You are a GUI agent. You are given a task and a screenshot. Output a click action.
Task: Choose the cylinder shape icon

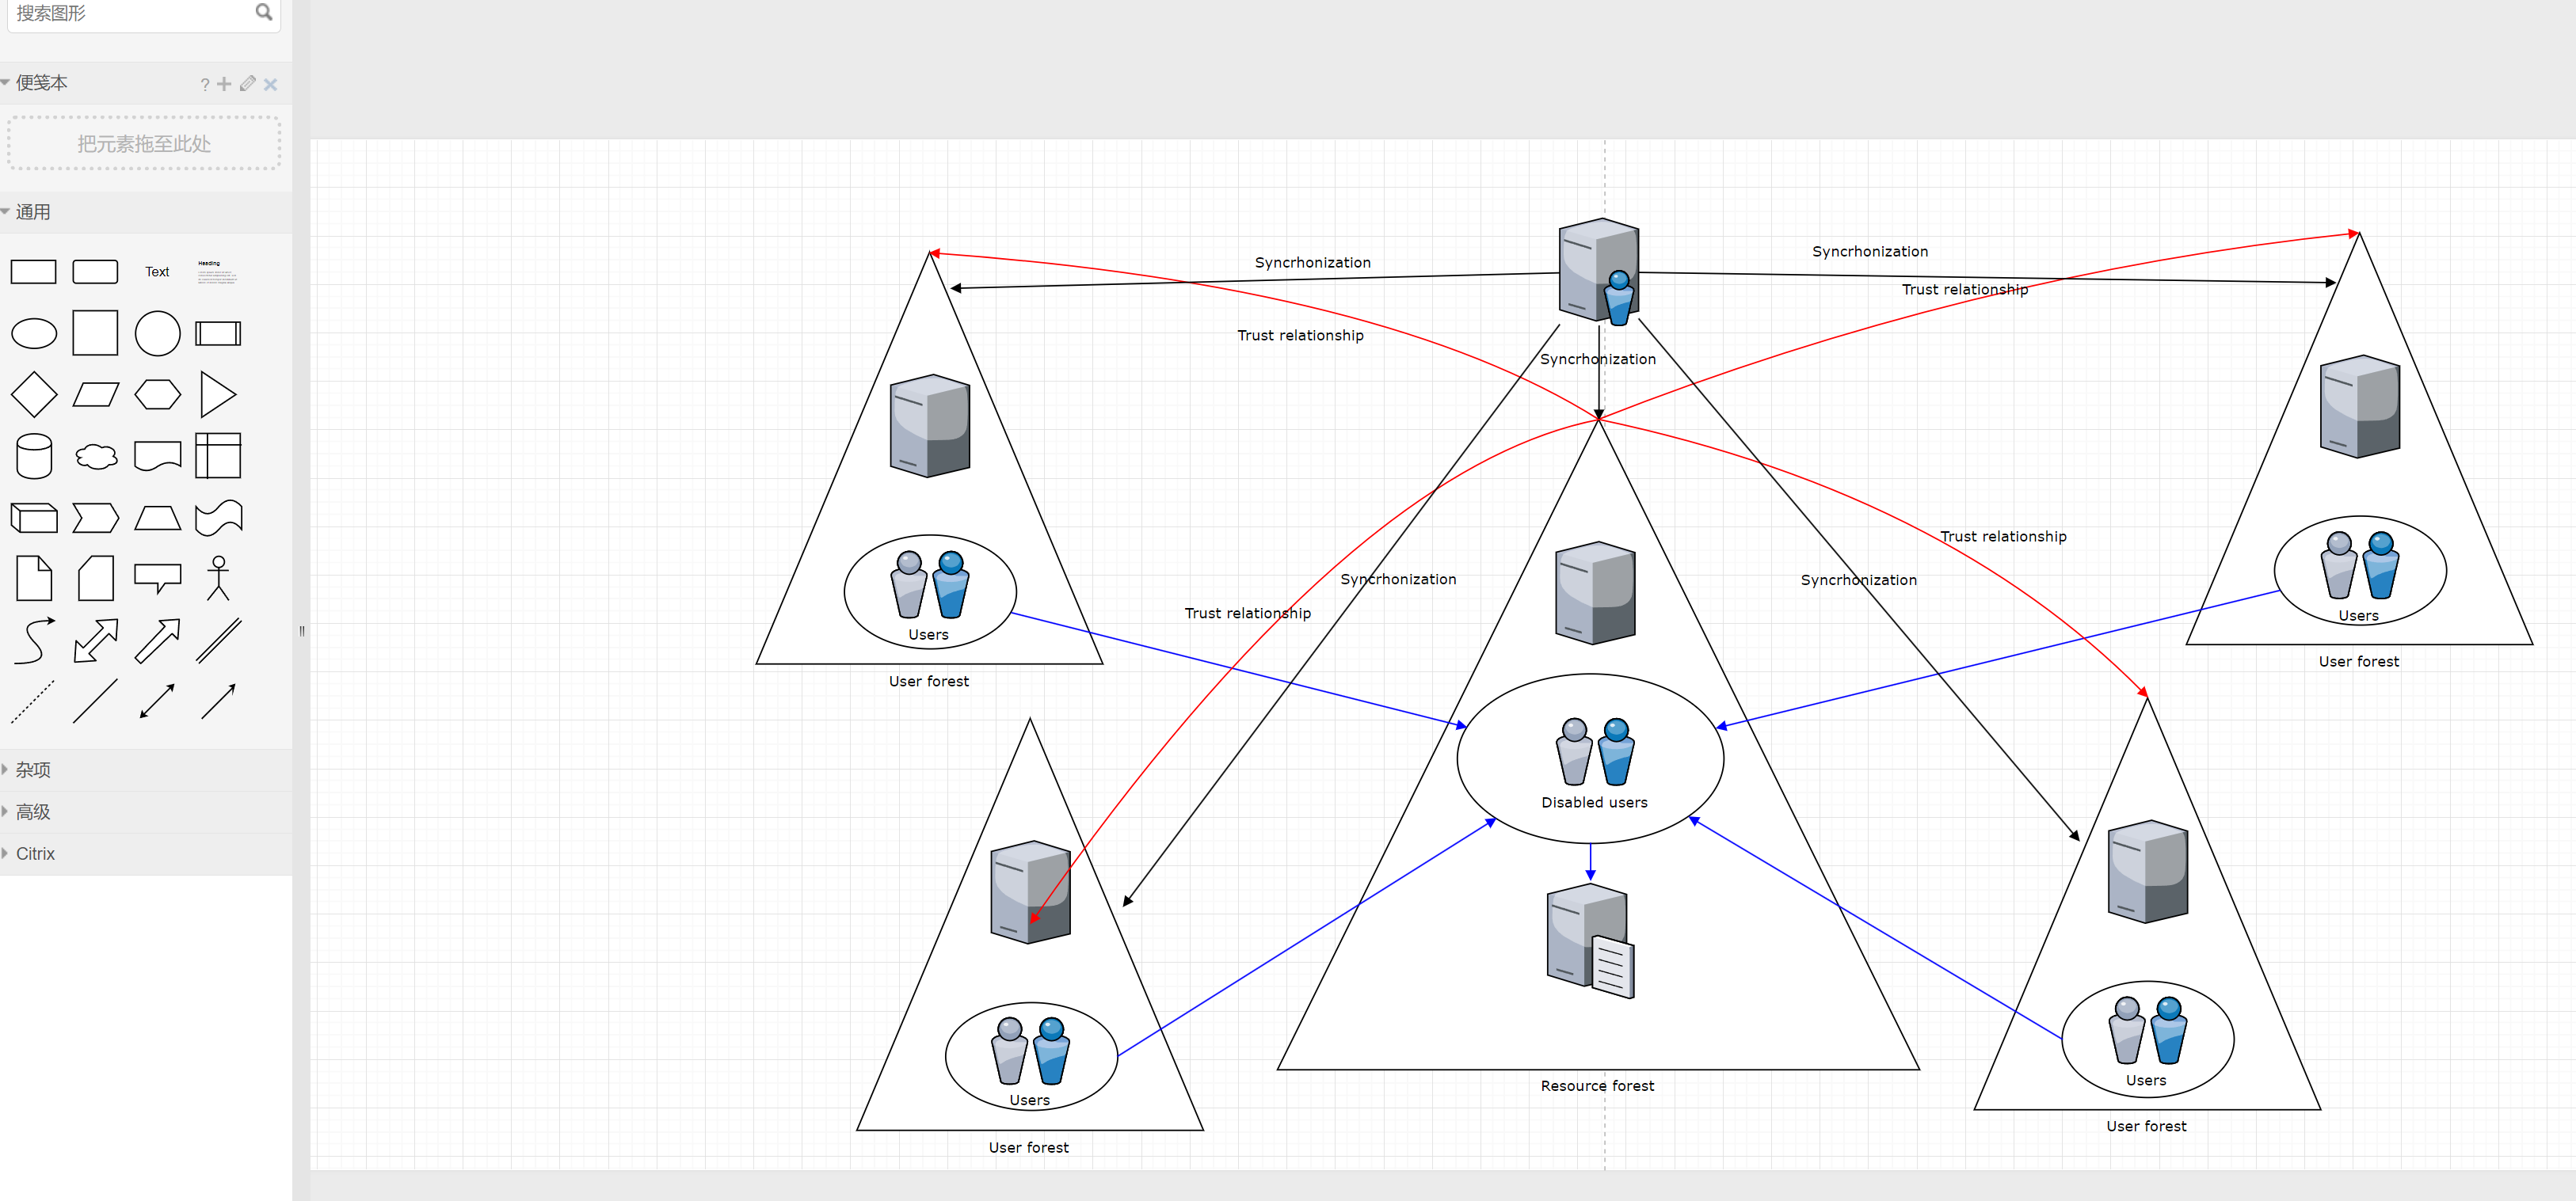34,457
